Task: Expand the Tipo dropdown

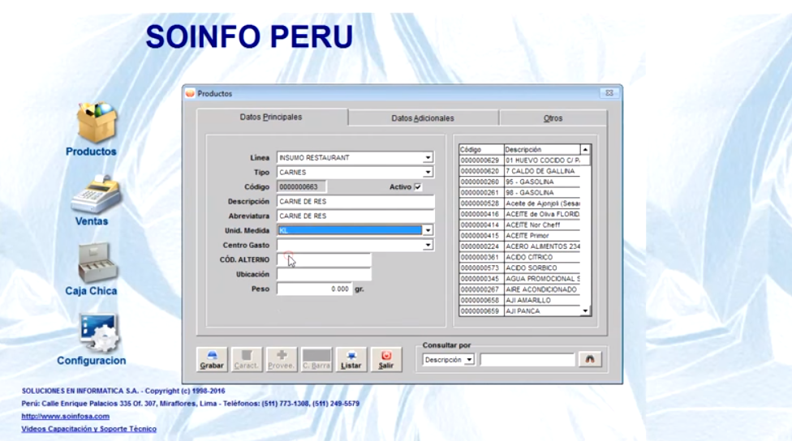Action: (x=428, y=173)
